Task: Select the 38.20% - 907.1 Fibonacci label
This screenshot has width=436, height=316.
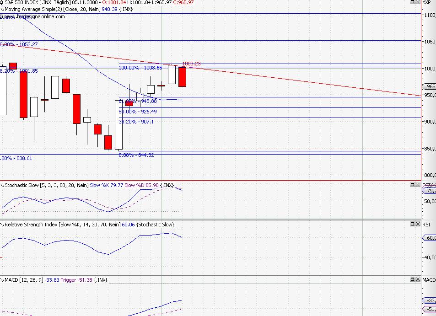Action: pyautogui.click(x=136, y=122)
